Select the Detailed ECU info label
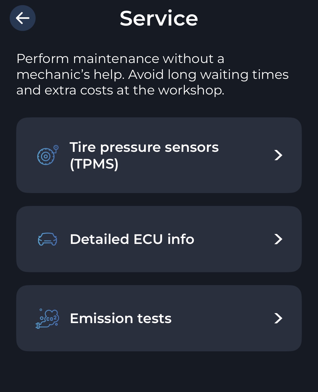This screenshot has height=392, width=318. (x=132, y=239)
